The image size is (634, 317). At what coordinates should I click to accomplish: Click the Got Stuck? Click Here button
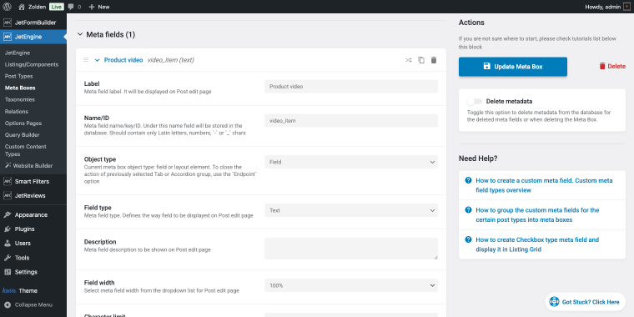585,302
